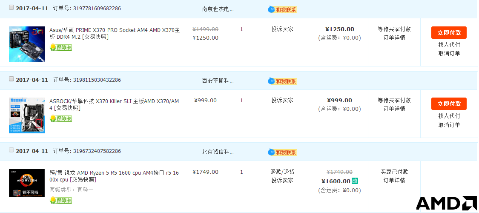Image resolution: width=479 pixels, height=213 pixels.
Task: Click 和我联系 icon for 北京诚信科 seller
Action: 283,152
